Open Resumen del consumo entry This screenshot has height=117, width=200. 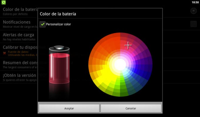pyautogui.click(x=19, y=64)
